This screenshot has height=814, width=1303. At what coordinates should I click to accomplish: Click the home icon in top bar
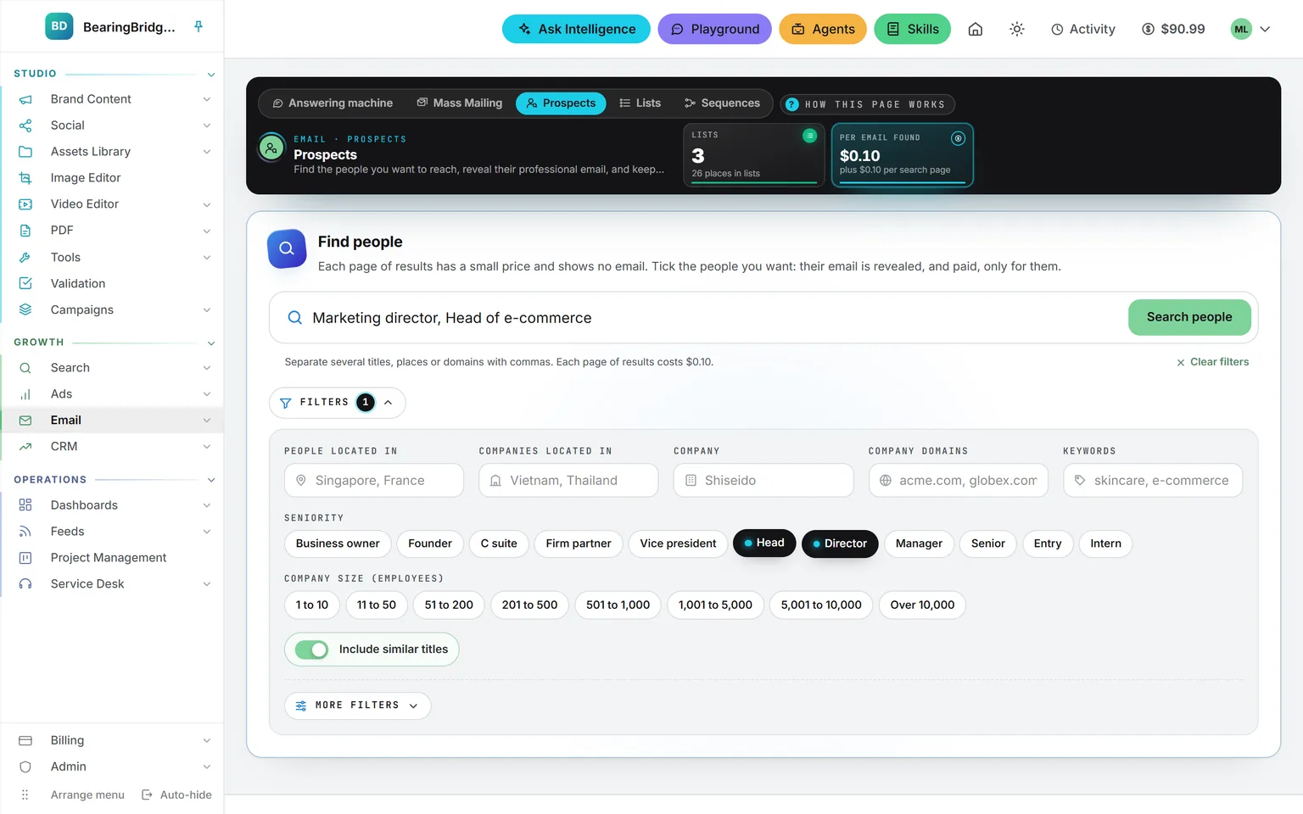[x=976, y=29]
